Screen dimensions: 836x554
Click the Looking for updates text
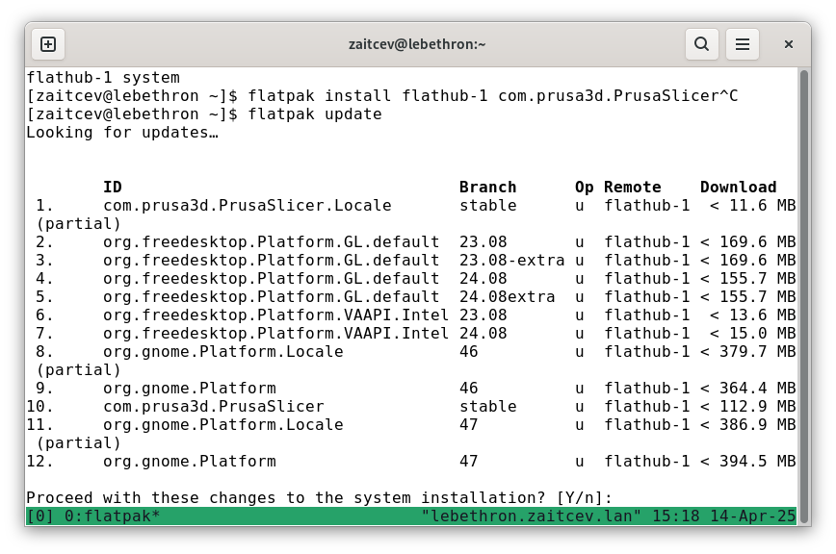122,133
